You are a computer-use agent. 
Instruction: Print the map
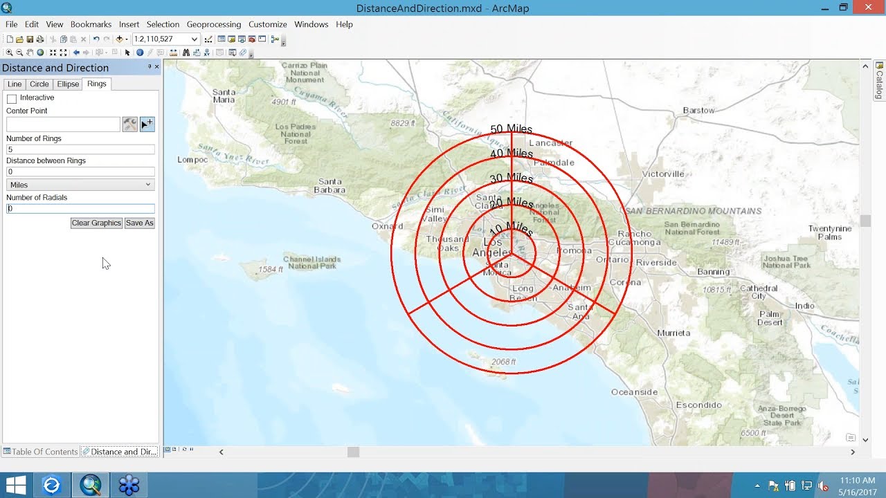click(40, 39)
